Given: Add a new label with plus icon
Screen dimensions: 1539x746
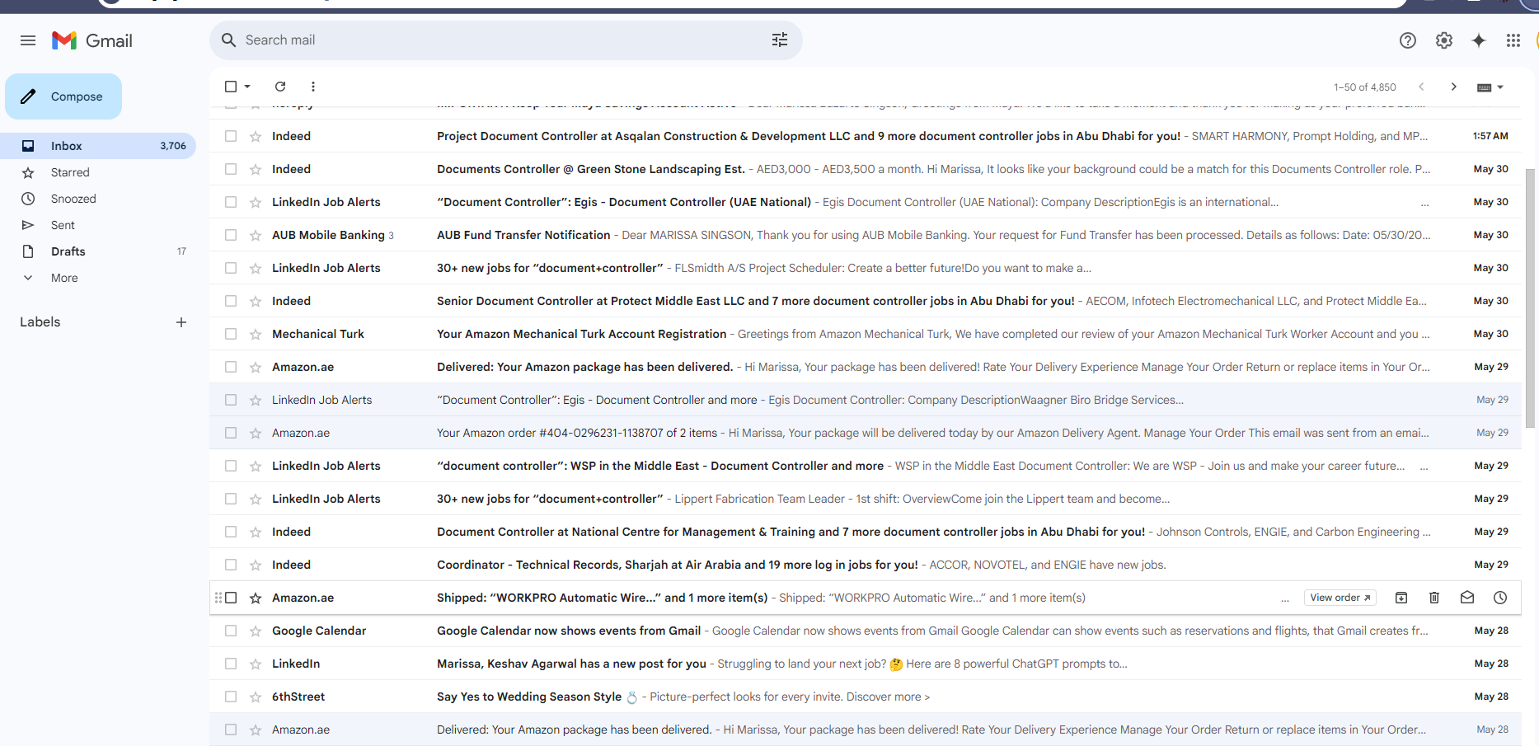Looking at the screenshot, I should (181, 322).
